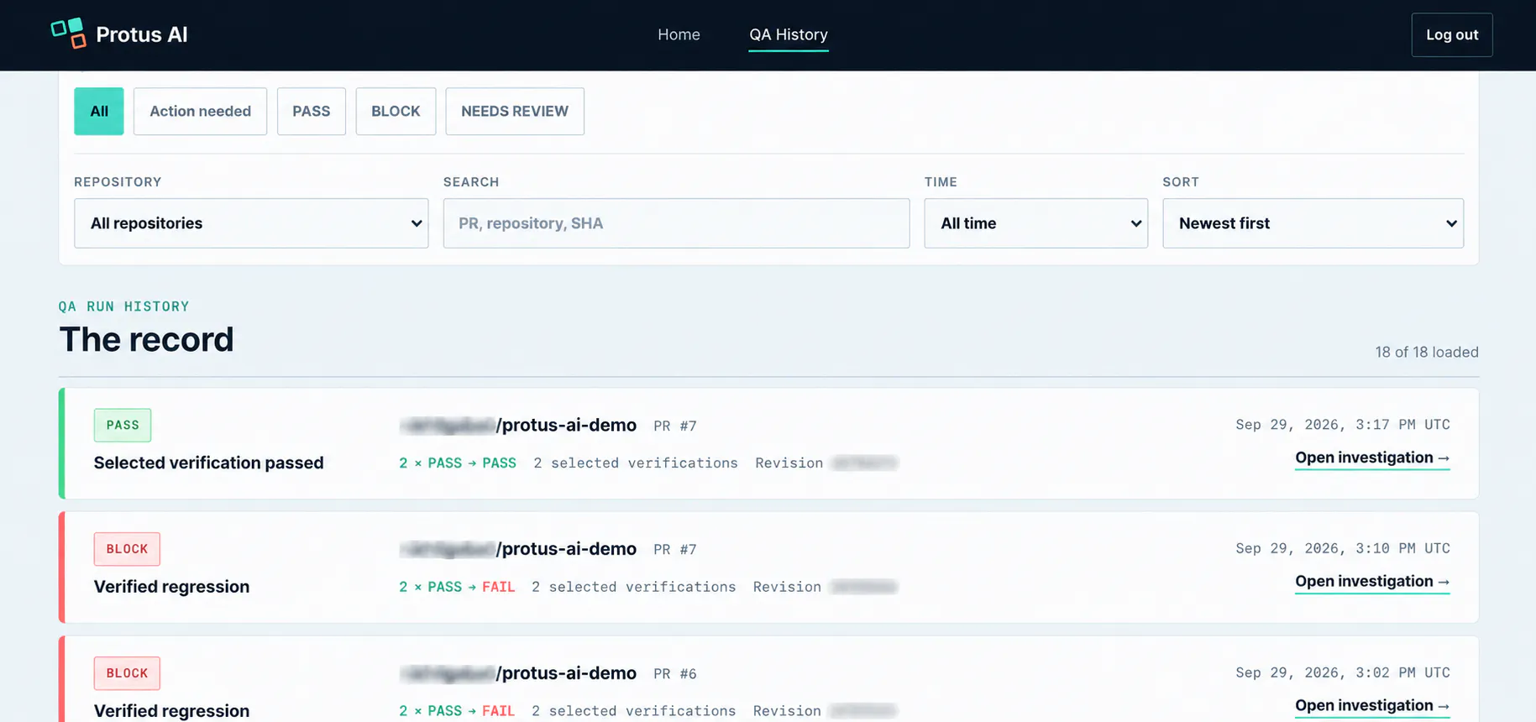
Task: Focus the PR, repository, SHA search field
Action: [x=676, y=223]
